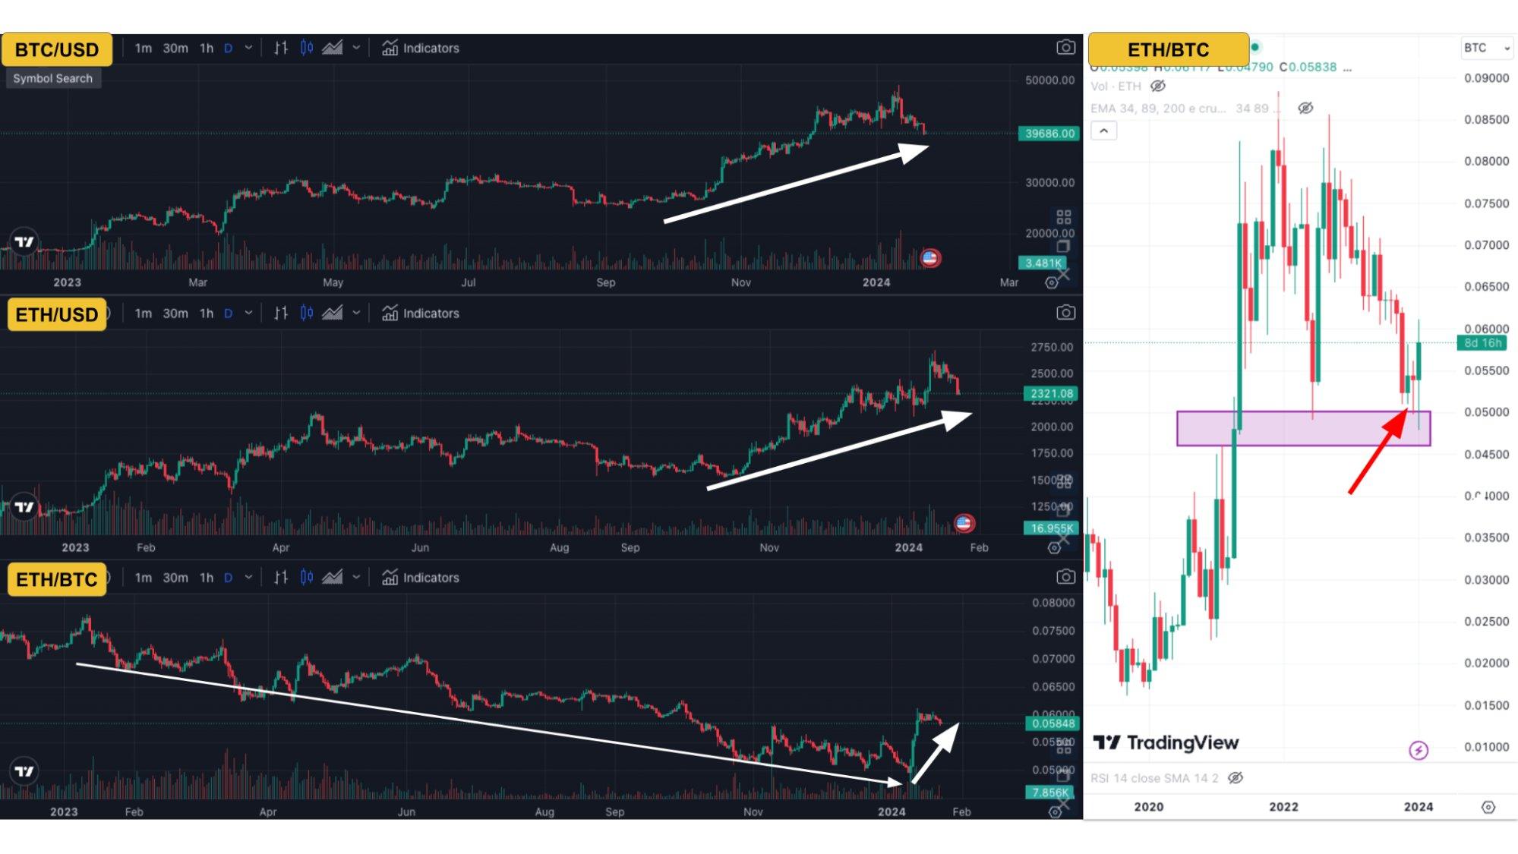Click the US flag events icon on BTC/USD chart

click(x=932, y=258)
